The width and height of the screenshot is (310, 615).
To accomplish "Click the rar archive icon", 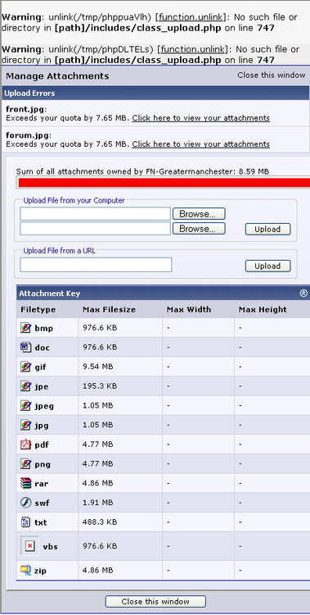I will tap(25, 483).
